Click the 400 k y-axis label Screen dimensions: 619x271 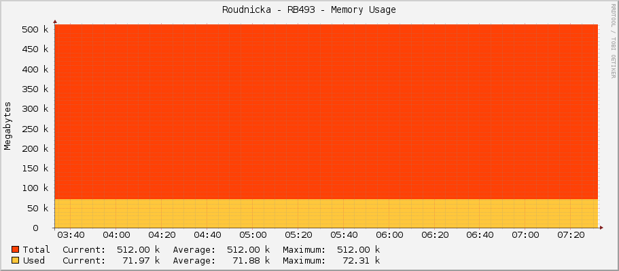click(36, 69)
